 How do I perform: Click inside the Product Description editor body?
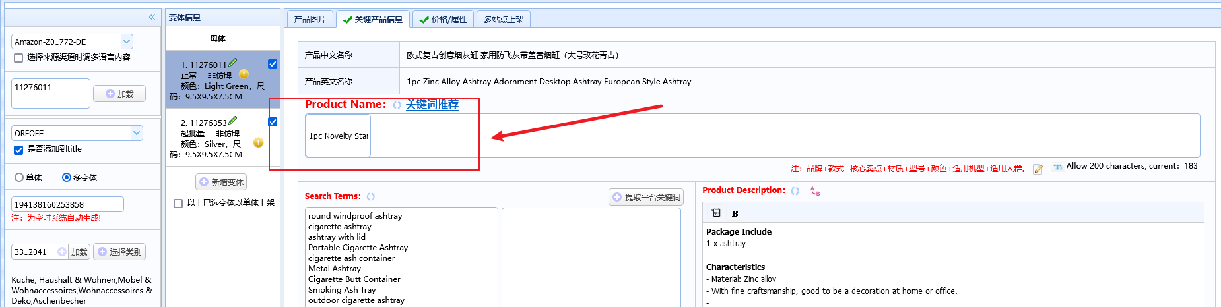953,266
